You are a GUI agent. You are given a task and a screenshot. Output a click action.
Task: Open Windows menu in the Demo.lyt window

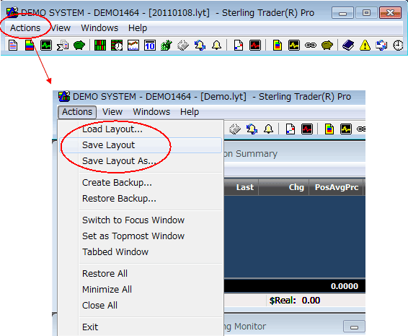point(151,112)
